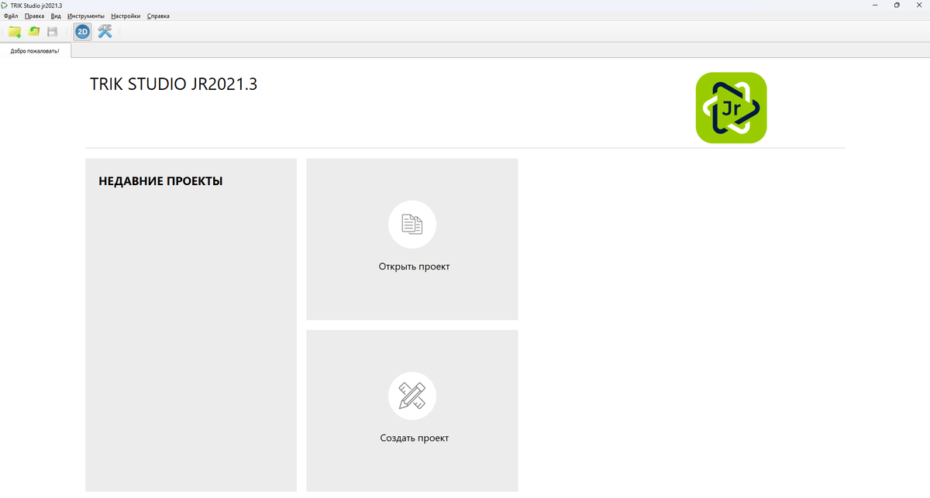Open the 2D model view

pos(82,32)
